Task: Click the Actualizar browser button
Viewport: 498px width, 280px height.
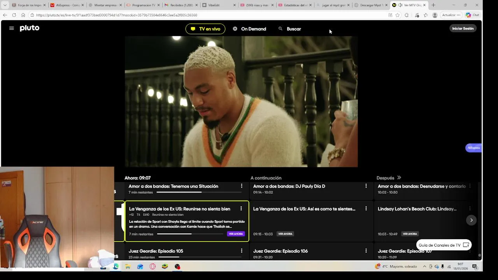Action: coord(451,15)
